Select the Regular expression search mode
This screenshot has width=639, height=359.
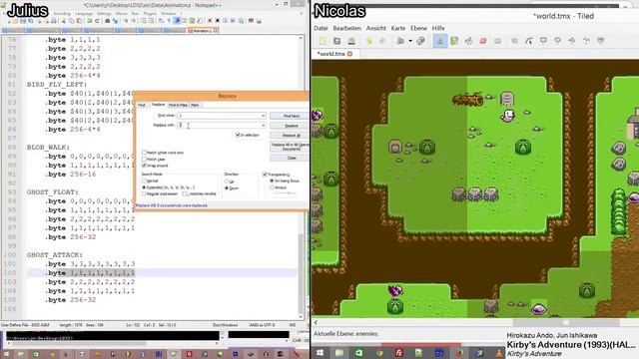coord(144,194)
